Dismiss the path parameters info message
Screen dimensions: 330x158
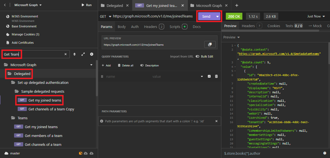click(x=216, y=121)
